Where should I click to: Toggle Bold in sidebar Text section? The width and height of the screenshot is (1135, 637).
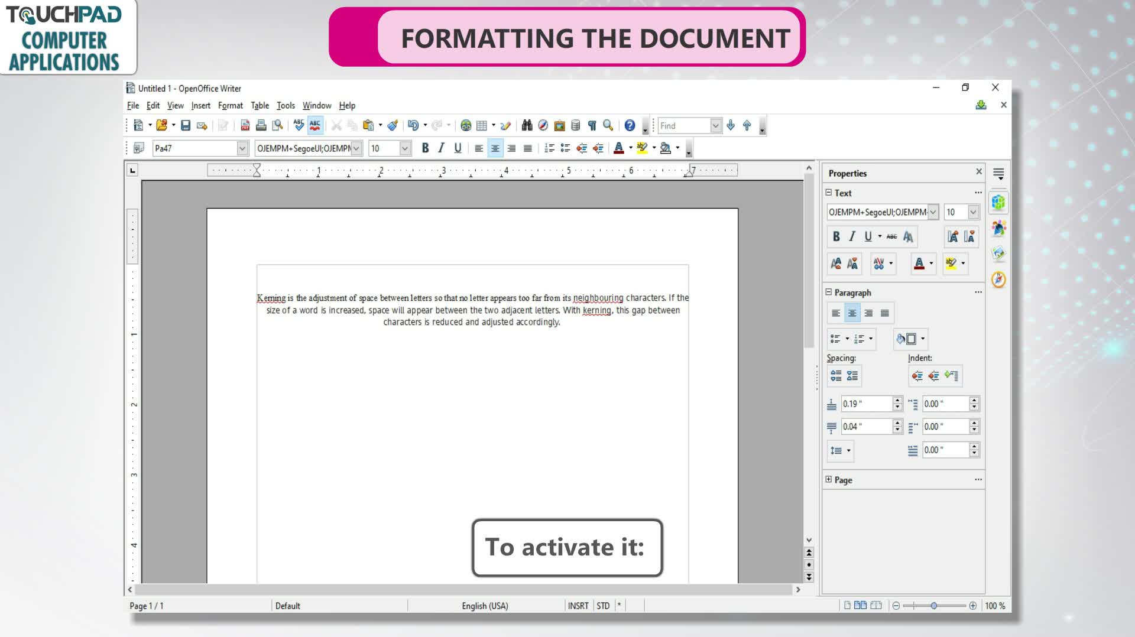pos(836,236)
